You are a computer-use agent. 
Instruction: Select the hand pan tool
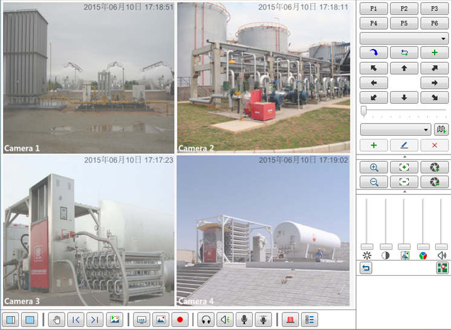pos(57,320)
